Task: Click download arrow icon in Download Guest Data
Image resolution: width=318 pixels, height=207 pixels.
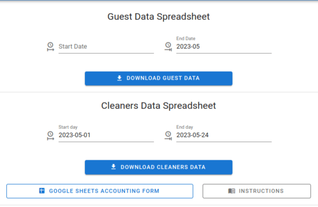Action: pos(119,78)
